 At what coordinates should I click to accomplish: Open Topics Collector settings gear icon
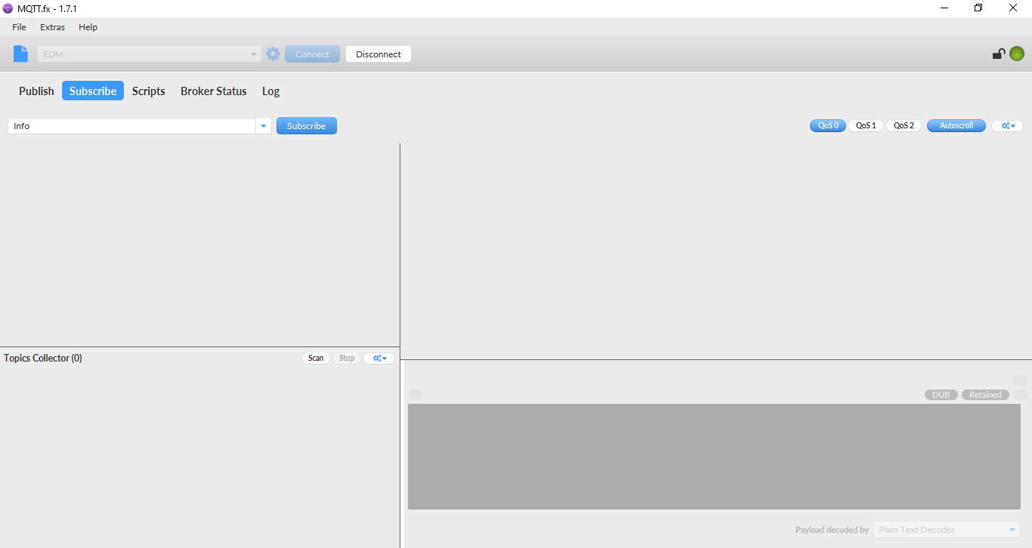click(x=379, y=358)
